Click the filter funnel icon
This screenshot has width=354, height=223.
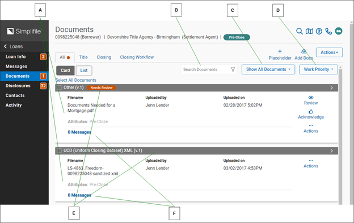click(233, 70)
